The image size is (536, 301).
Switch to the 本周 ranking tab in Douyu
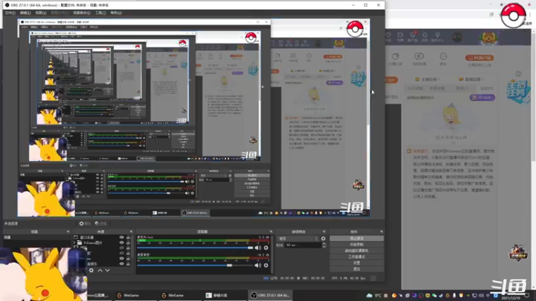pyautogui.click(x=438, y=88)
